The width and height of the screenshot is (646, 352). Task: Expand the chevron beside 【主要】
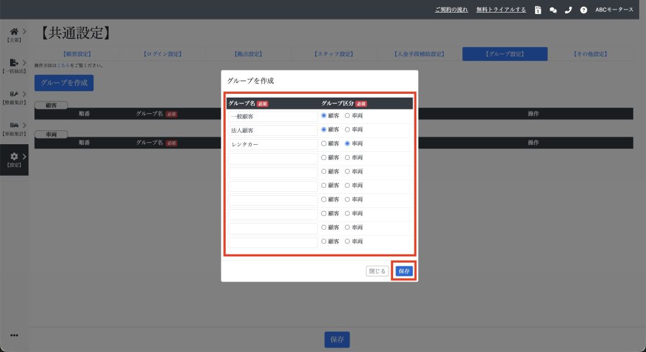(x=25, y=31)
